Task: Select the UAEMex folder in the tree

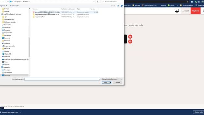Action: [7, 11]
